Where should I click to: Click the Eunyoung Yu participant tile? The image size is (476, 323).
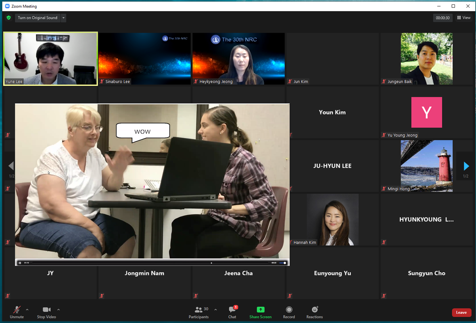pyautogui.click(x=332, y=273)
